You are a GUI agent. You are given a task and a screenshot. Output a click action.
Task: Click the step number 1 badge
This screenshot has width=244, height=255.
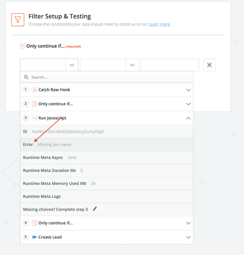tap(26, 89)
